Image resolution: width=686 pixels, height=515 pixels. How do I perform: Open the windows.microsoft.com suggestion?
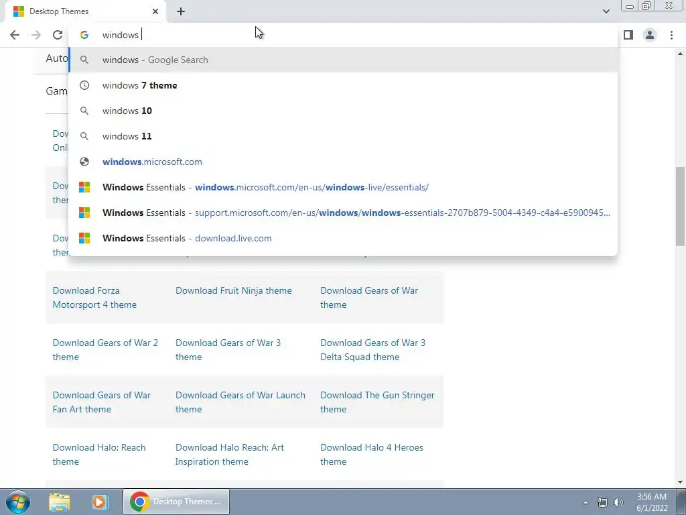pos(344,162)
